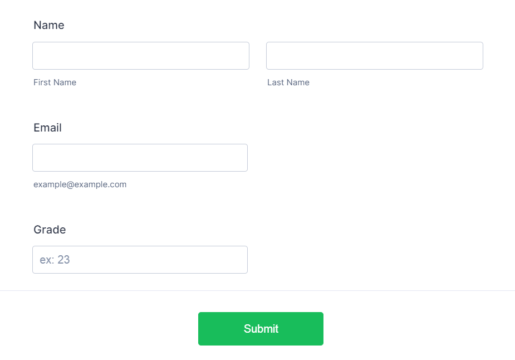Click the word "Submit" on the button
The width and height of the screenshot is (515, 360).
261,329
